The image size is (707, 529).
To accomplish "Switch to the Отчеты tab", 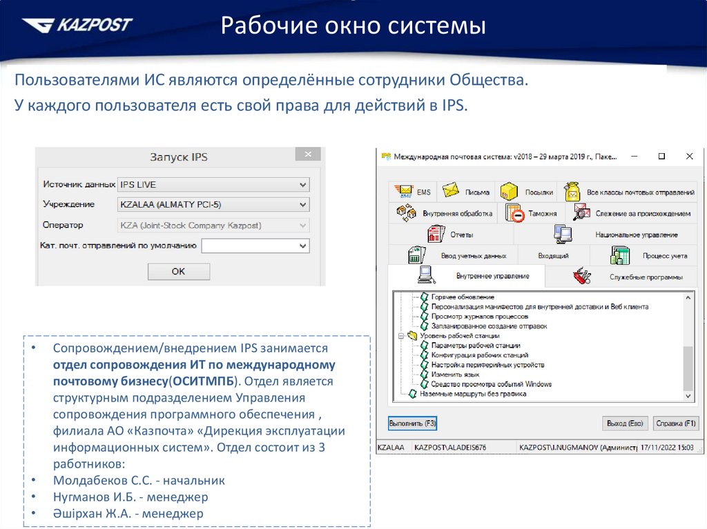I will 451,234.
